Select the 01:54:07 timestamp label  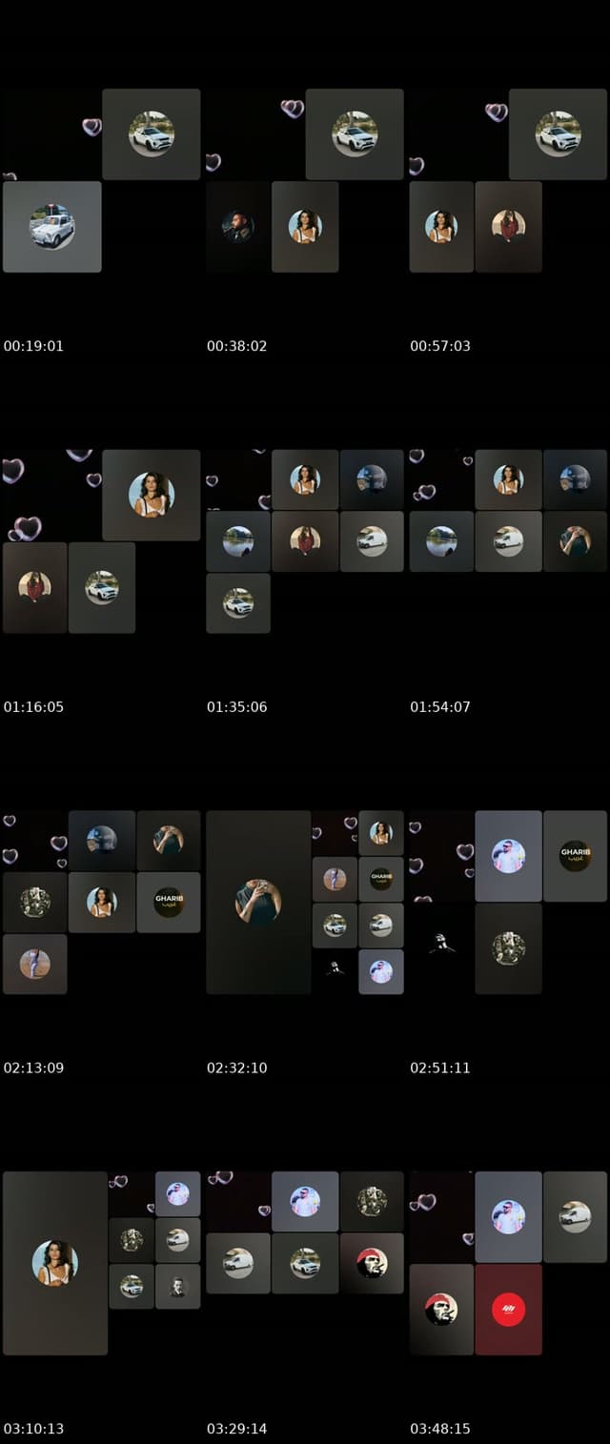[440, 707]
